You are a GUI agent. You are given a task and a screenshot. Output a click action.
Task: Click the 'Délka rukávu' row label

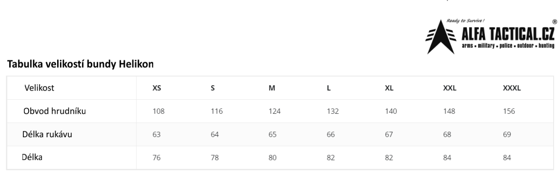pos(47,135)
